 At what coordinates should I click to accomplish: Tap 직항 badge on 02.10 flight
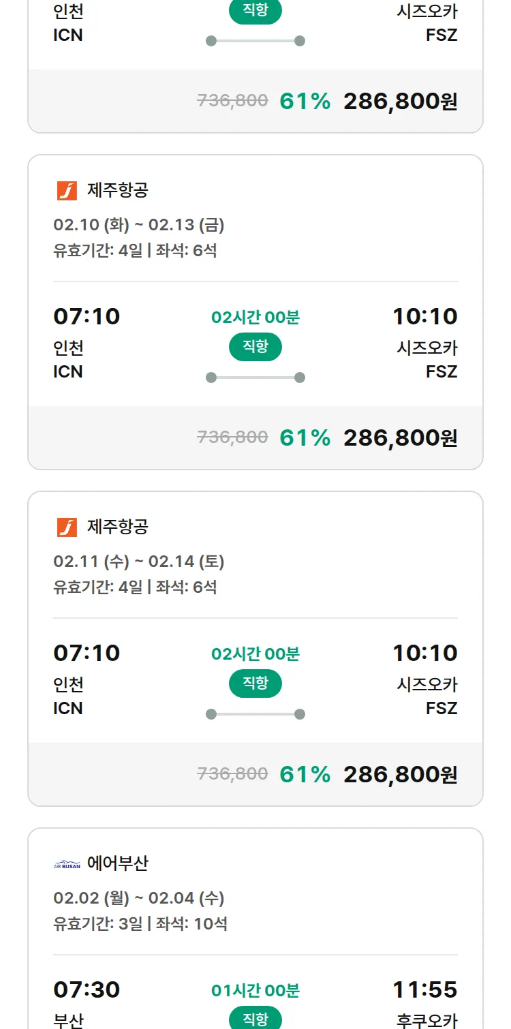[255, 347]
